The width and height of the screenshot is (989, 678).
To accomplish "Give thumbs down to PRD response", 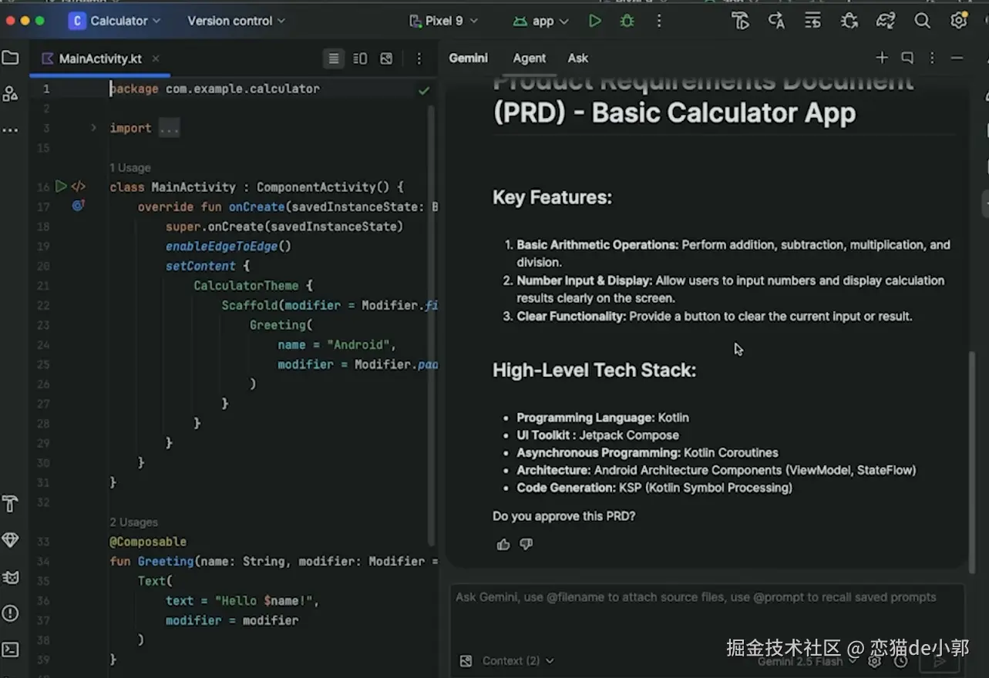I will pyautogui.click(x=526, y=545).
